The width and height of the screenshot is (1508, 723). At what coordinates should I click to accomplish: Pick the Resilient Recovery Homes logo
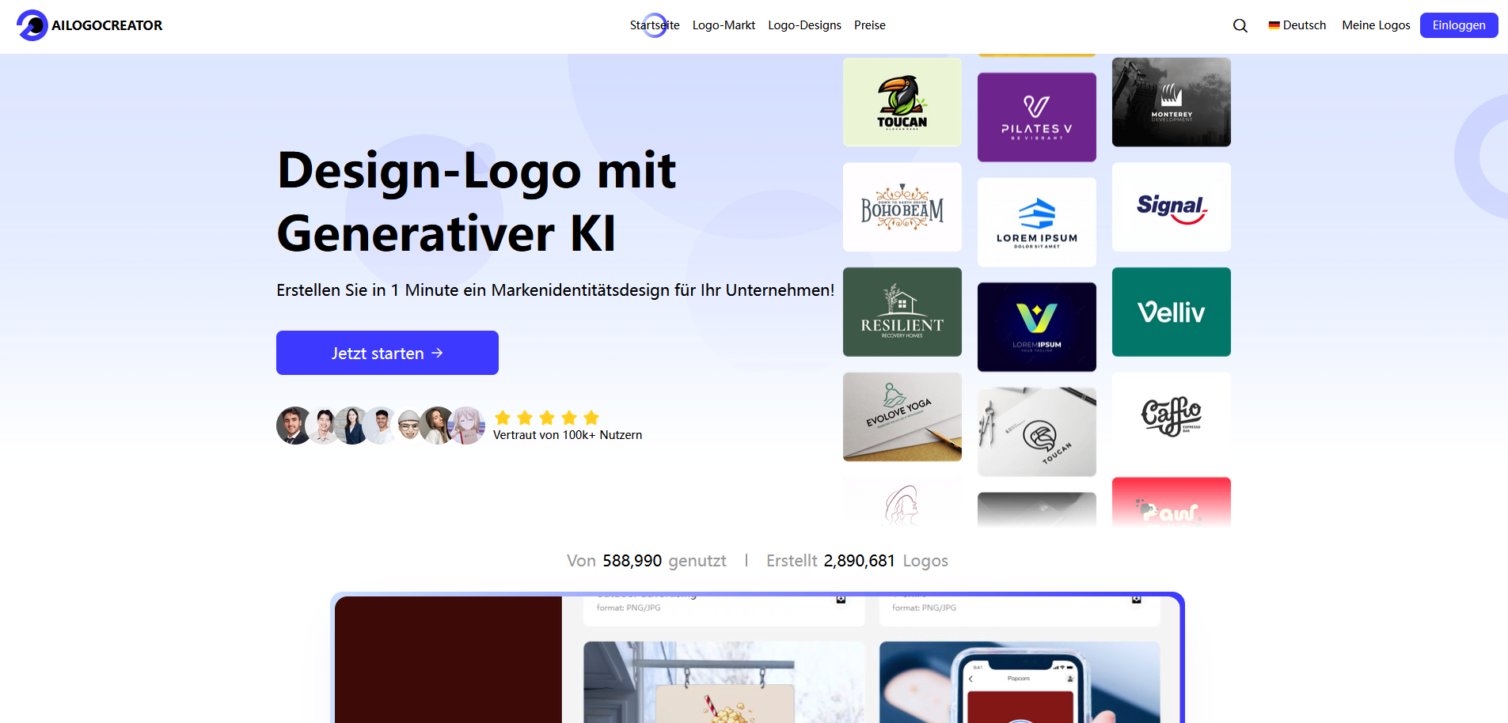(902, 312)
